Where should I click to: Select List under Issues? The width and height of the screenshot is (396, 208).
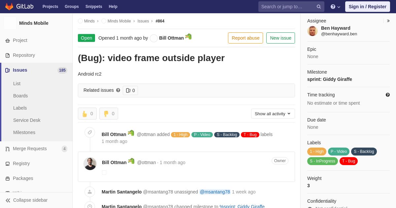[x=17, y=84]
